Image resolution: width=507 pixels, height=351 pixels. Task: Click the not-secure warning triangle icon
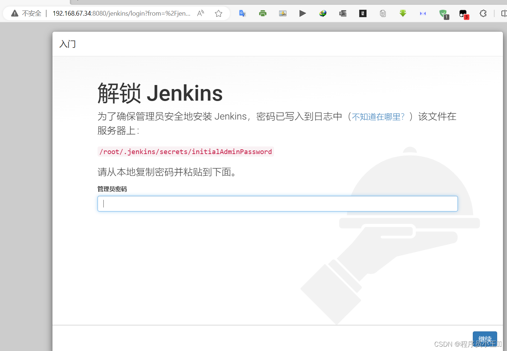click(15, 13)
